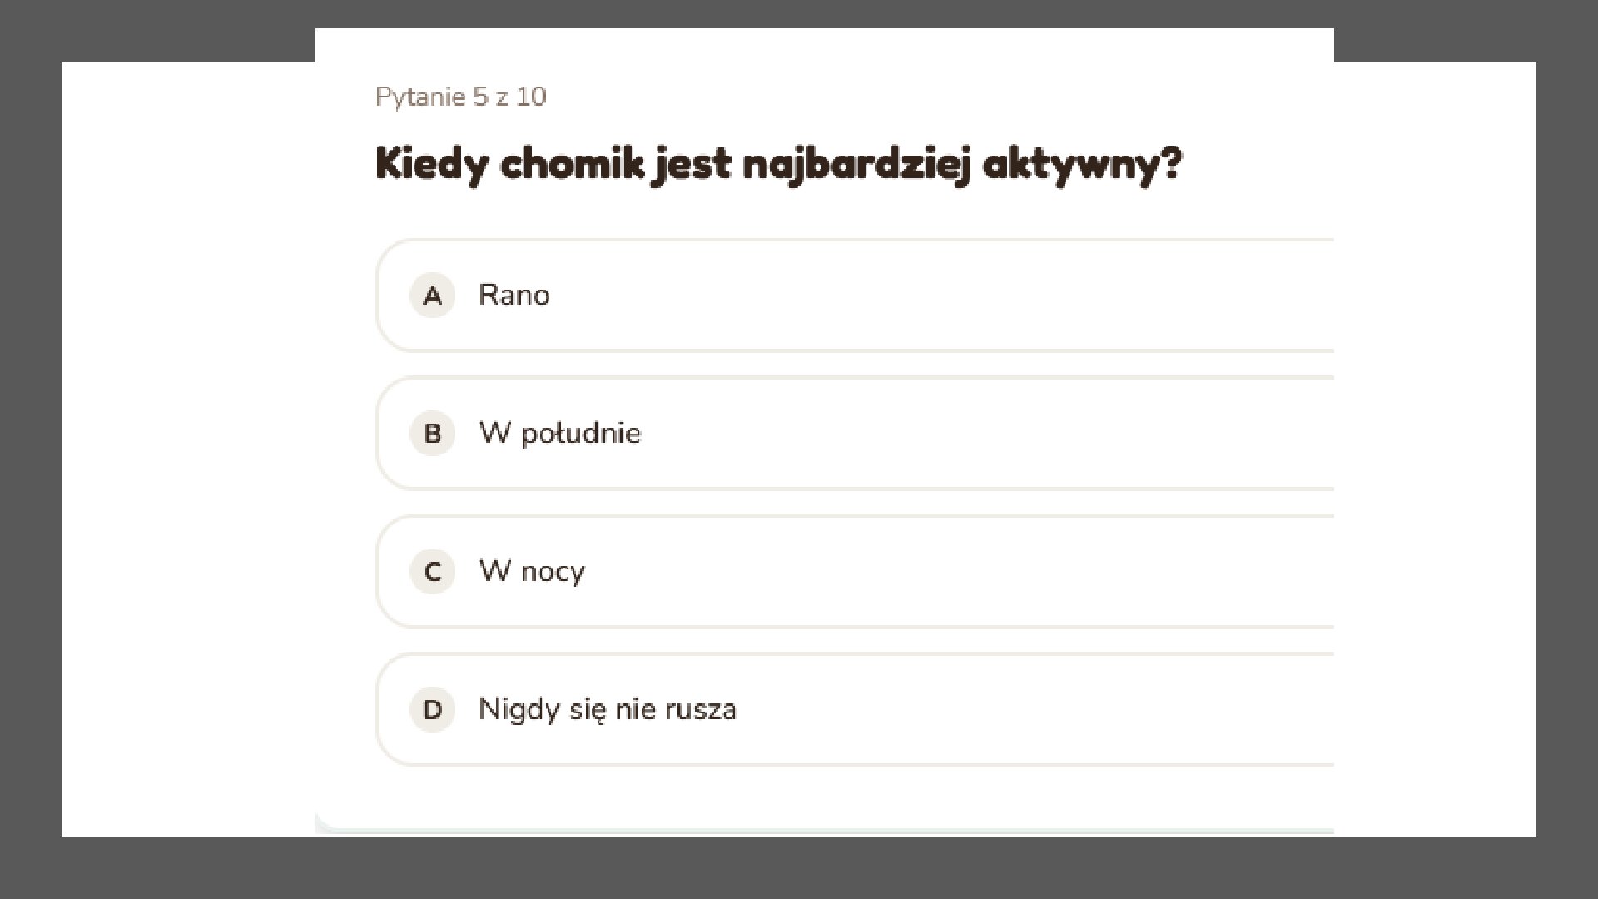
Task: Choose the answer text "W południe"
Action: tap(559, 434)
